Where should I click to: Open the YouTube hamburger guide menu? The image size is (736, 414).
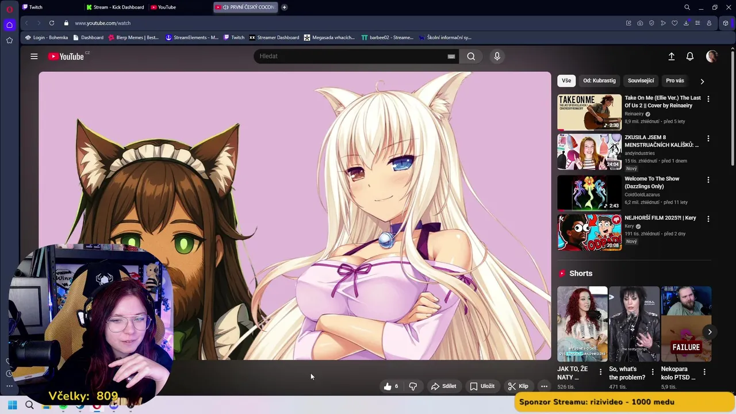pyautogui.click(x=34, y=56)
